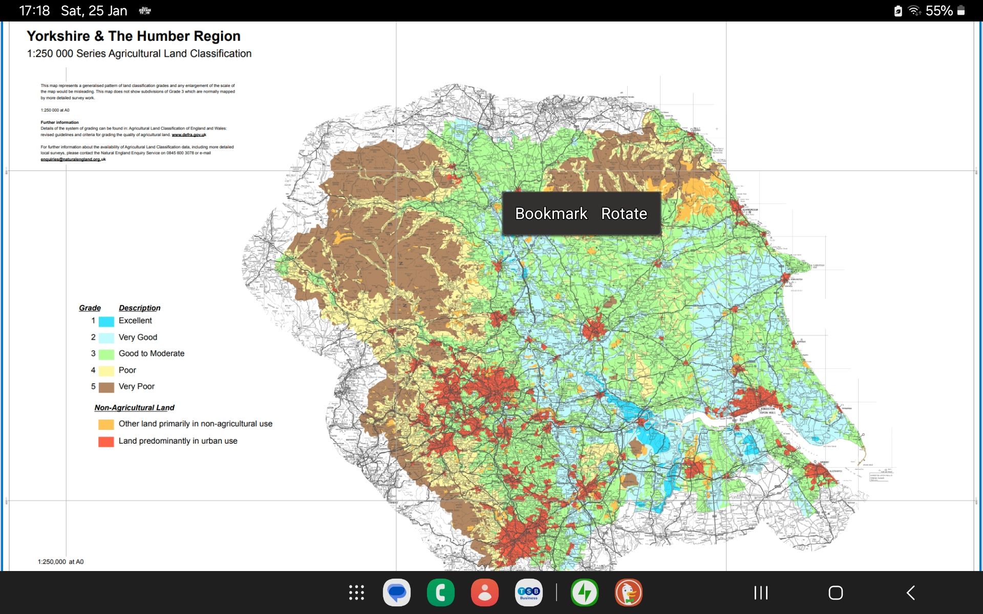Viewport: 983px width, 614px height.
Task: Choose Rotate from the popup menu
Action: [624, 213]
